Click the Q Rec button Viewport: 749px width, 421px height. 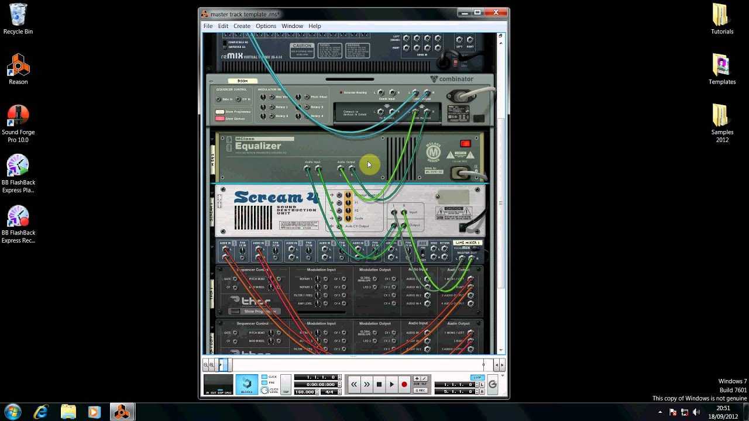[x=420, y=391]
